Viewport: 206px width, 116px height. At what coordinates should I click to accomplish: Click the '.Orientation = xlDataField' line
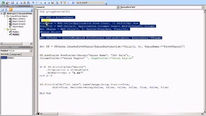(67, 70)
